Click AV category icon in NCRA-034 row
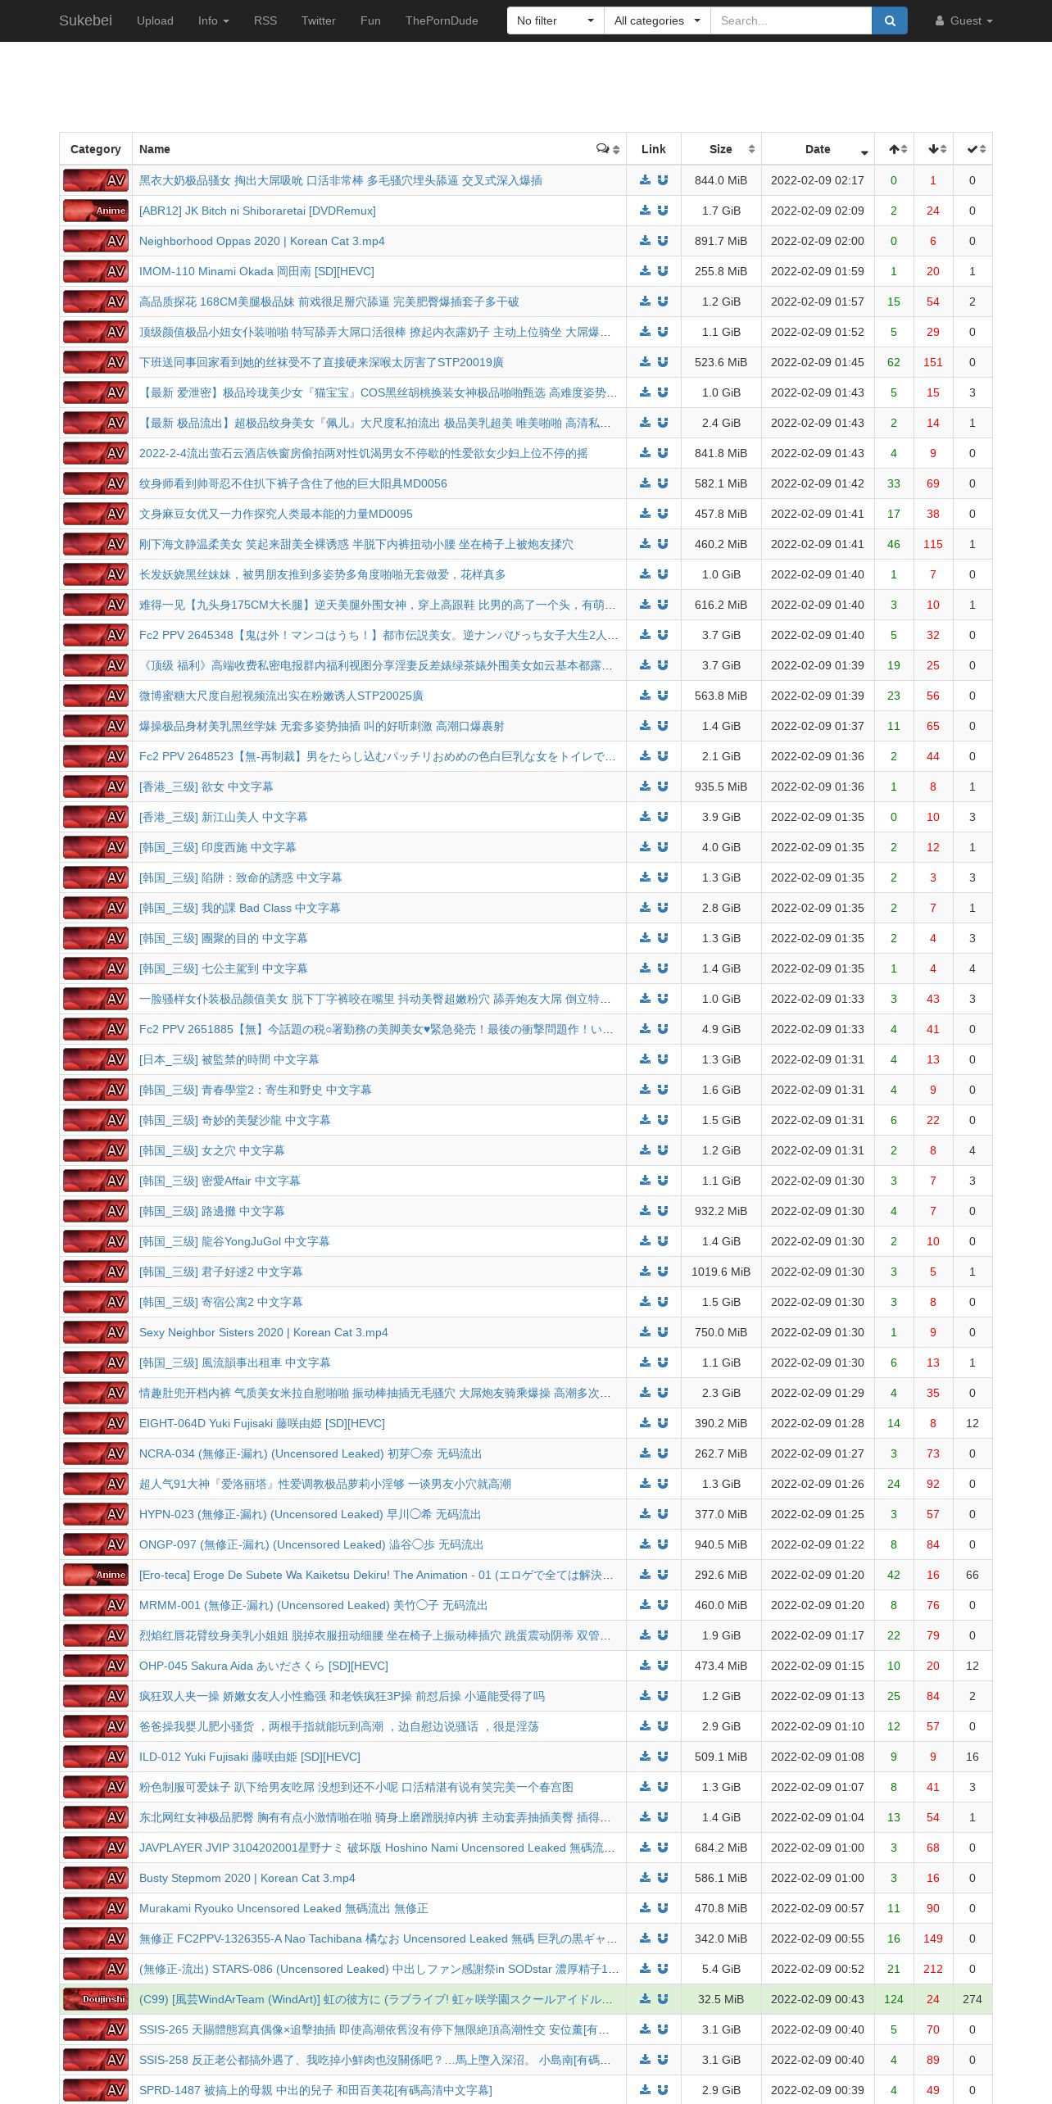Viewport: 1052px width, 2104px height. [x=96, y=1453]
